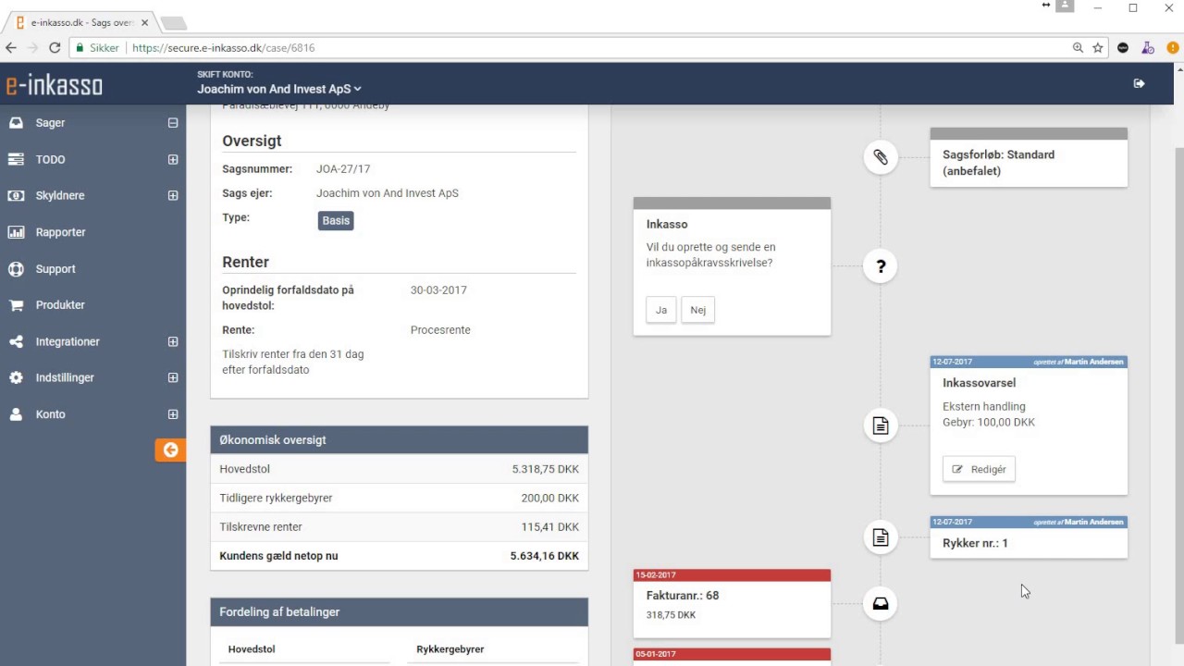This screenshot has height=666, width=1184.
Task: Go to Produkter in the sidebar
Action: [60, 305]
